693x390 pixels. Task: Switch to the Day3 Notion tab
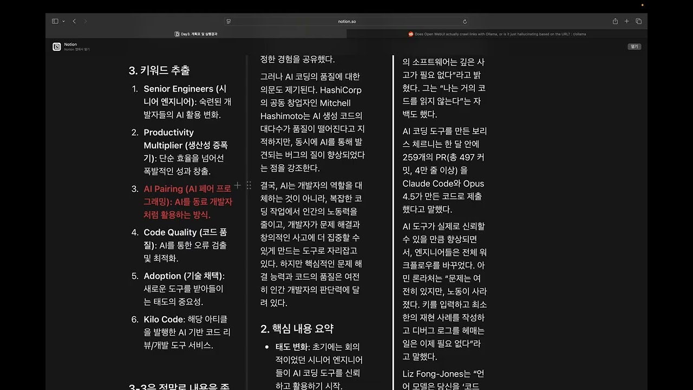(x=196, y=34)
